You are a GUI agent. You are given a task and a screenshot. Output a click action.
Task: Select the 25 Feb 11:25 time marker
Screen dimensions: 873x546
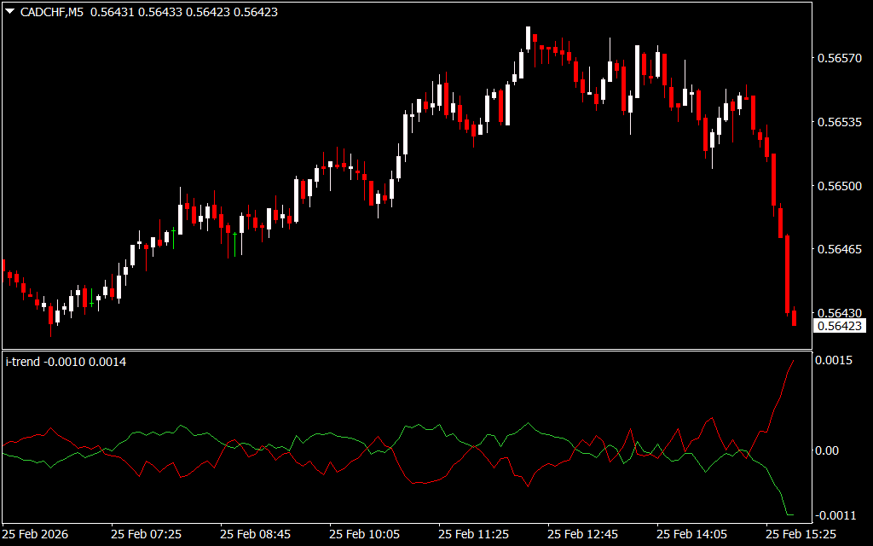[x=473, y=534]
